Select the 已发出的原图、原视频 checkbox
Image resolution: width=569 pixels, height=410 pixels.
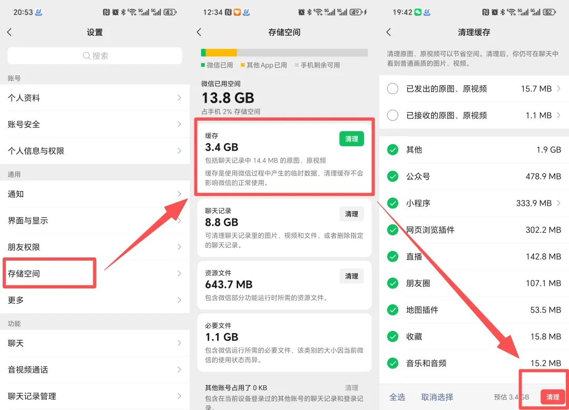393,88
